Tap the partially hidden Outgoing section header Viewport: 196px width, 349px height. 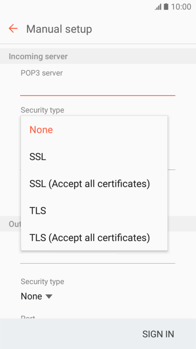click(x=15, y=224)
